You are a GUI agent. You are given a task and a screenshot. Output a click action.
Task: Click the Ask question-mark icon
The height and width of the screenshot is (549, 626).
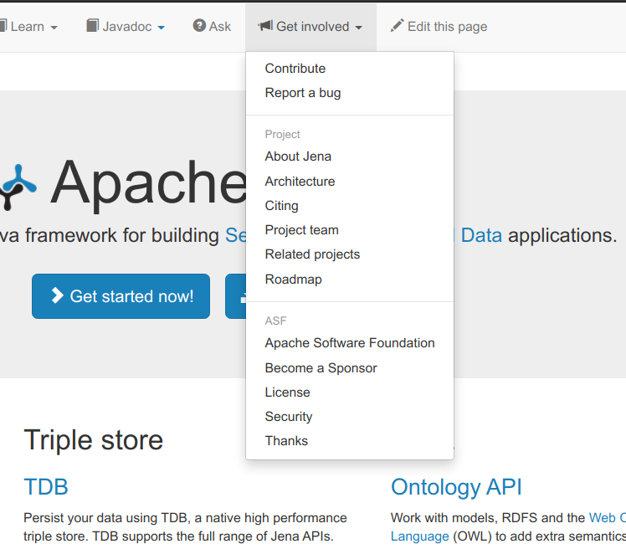pyautogui.click(x=199, y=26)
